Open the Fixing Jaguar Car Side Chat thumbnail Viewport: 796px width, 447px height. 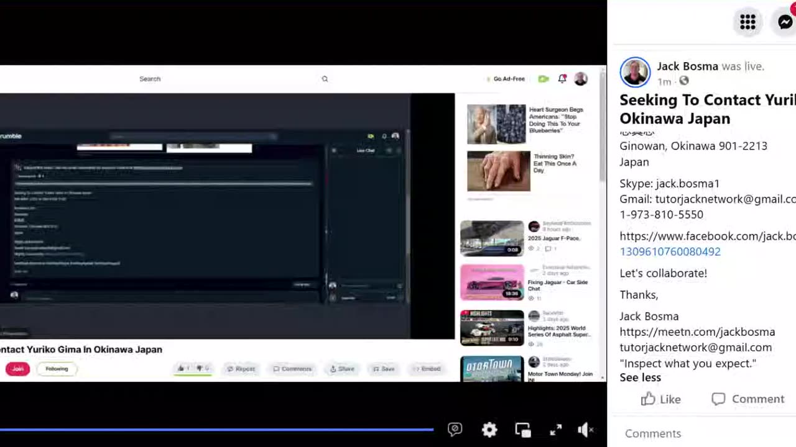point(492,282)
